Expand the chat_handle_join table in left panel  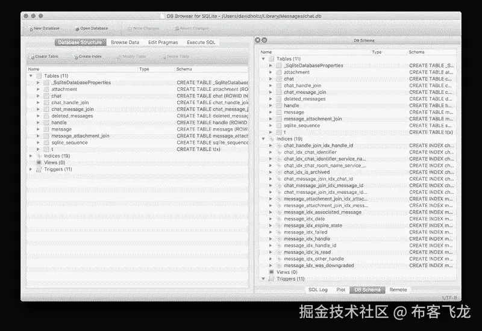[38, 102]
